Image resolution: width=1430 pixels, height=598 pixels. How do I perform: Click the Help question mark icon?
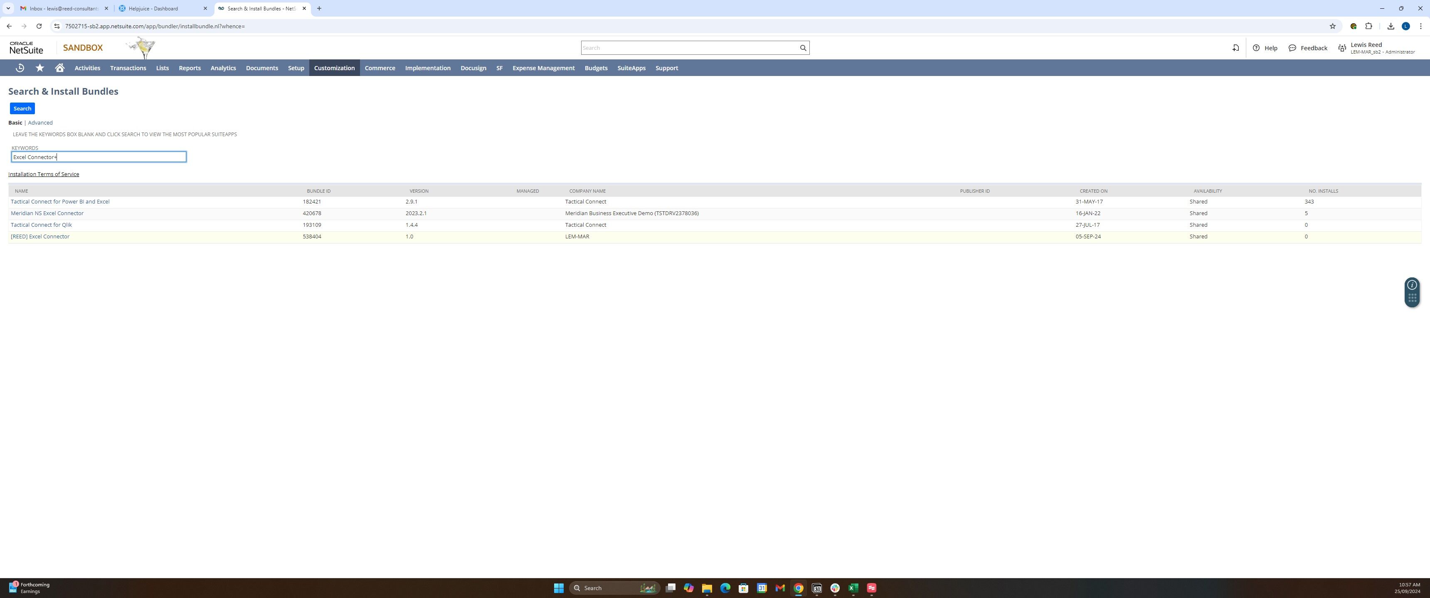coord(1256,48)
